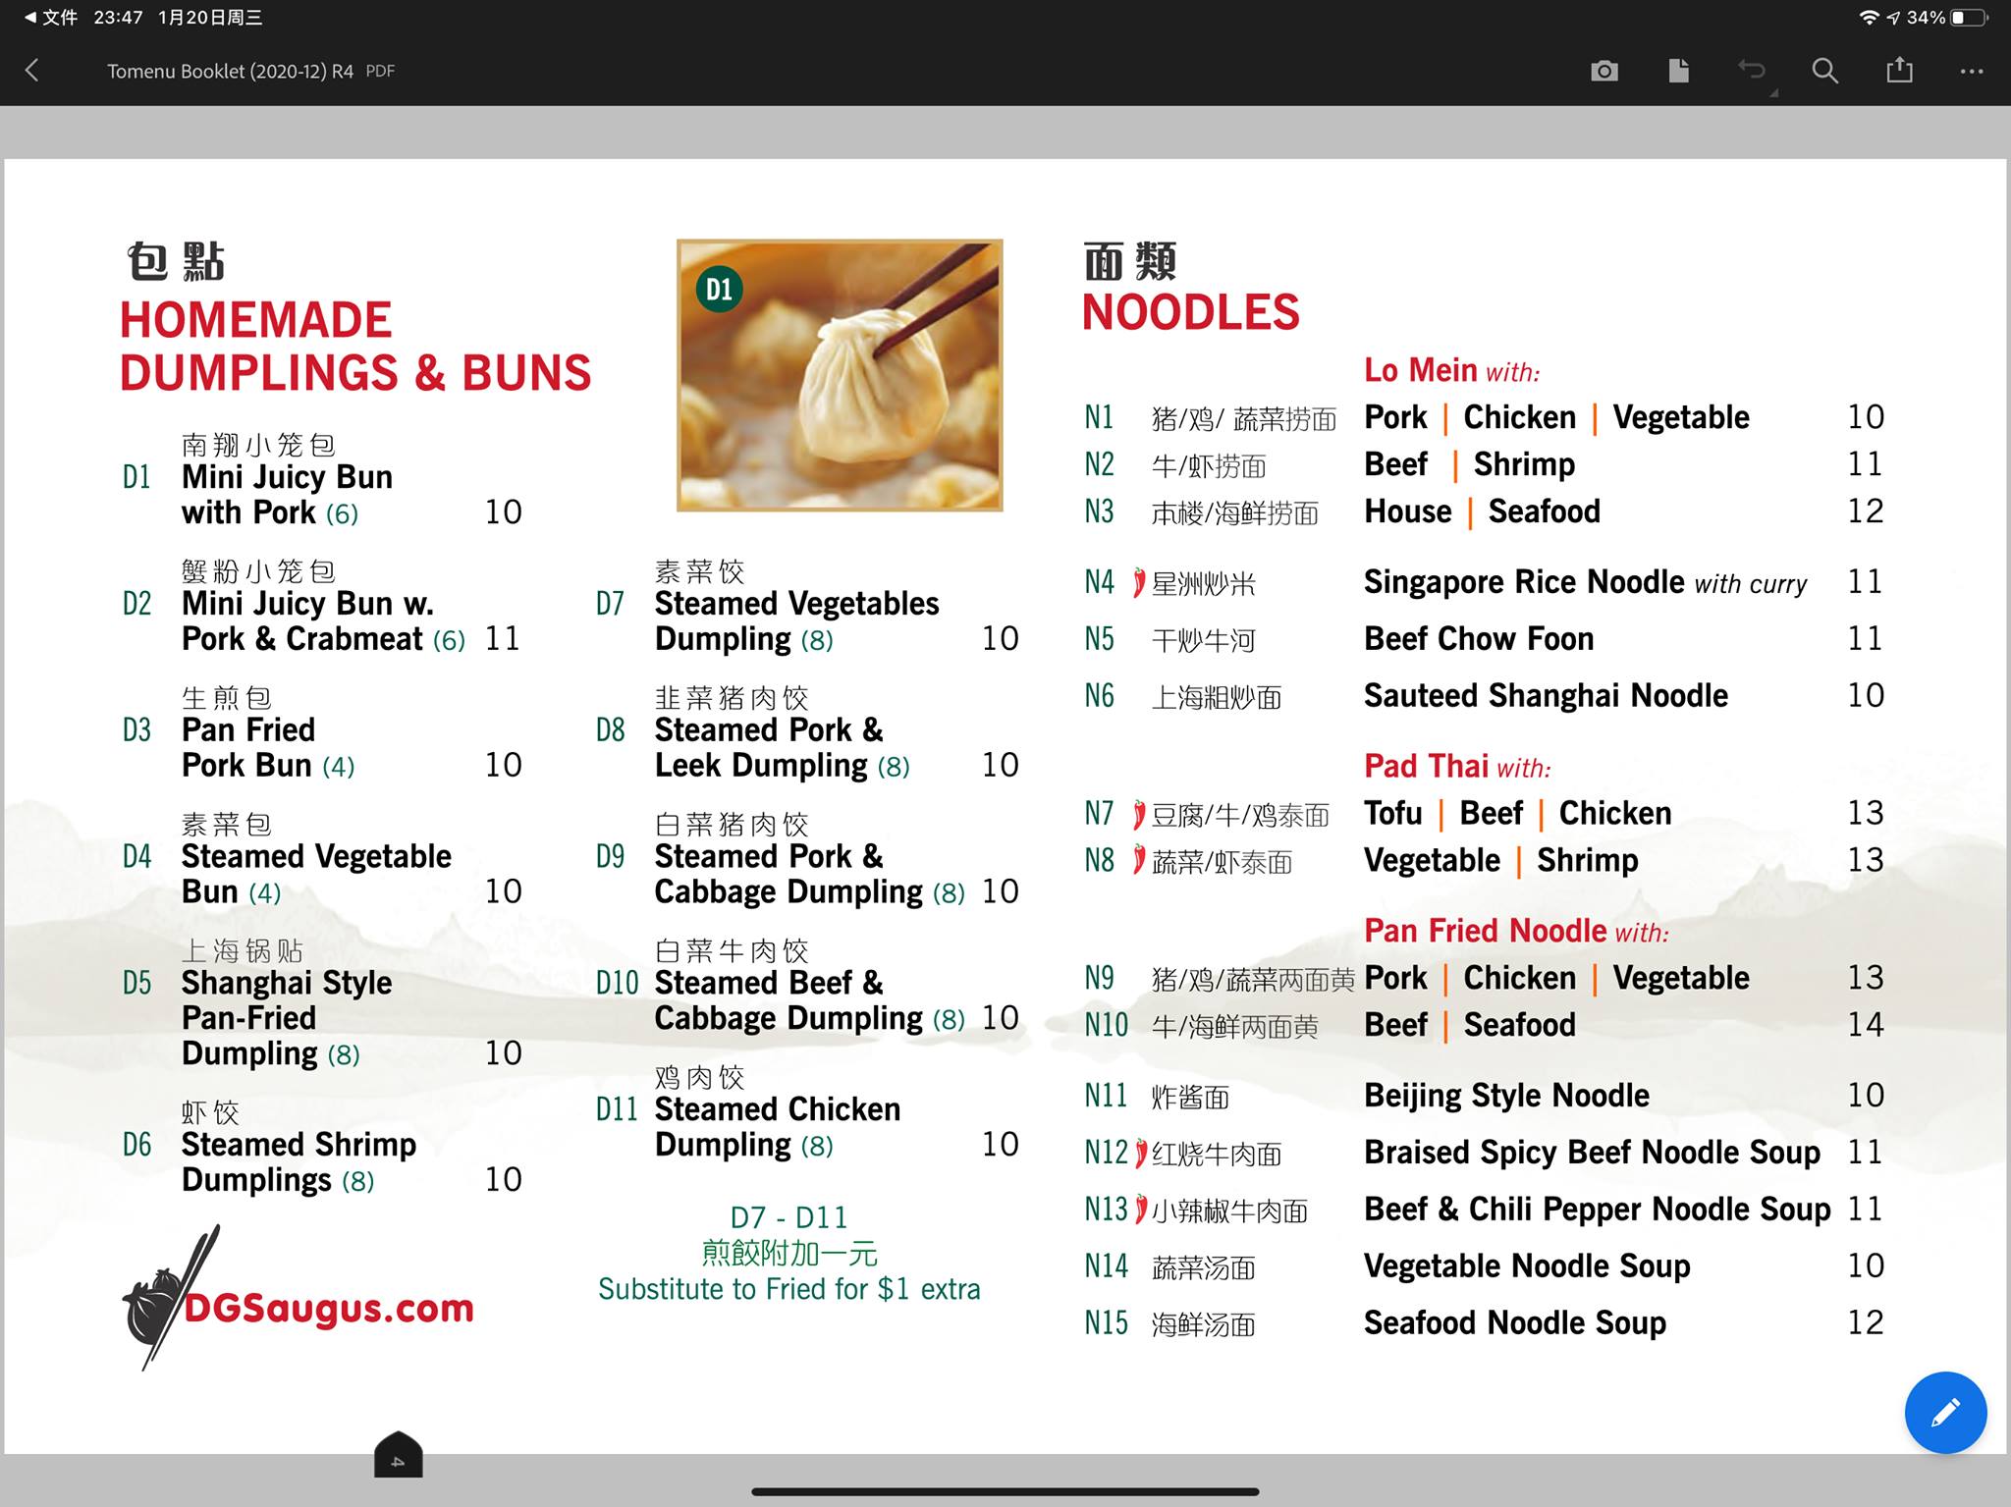The image size is (2011, 1507).
Task: Open the page view mode icon
Action: pos(1678,71)
